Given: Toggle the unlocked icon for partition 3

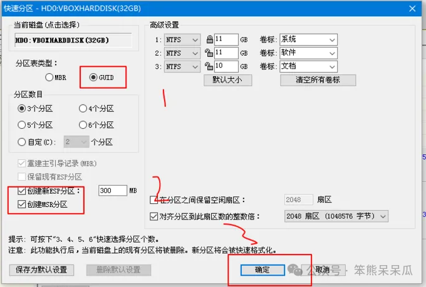Looking at the screenshot, I should pyautogui.click(x=209, y=66).
